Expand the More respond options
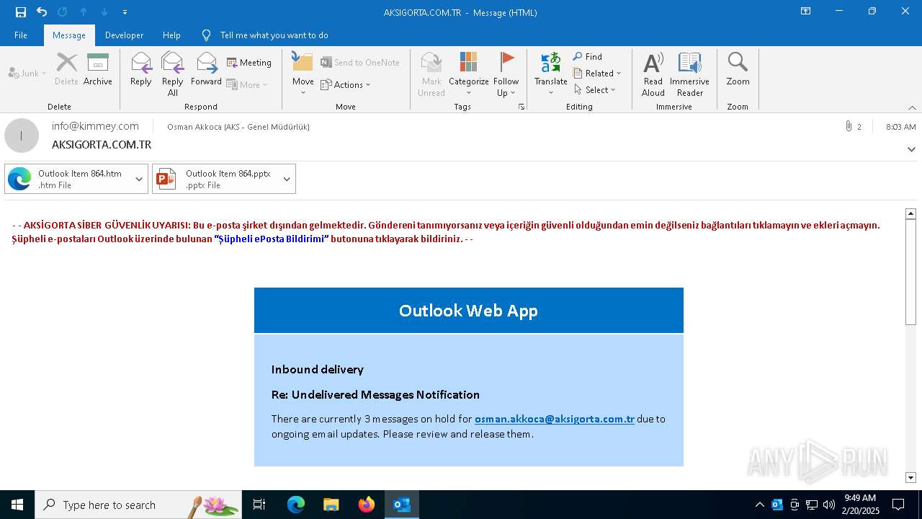 click(247, 84)
